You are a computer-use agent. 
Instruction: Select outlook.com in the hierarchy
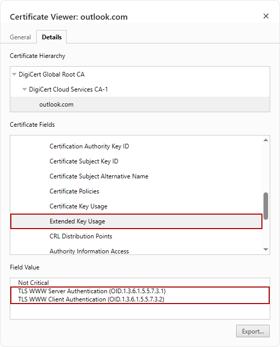click(x=140, y=104)
